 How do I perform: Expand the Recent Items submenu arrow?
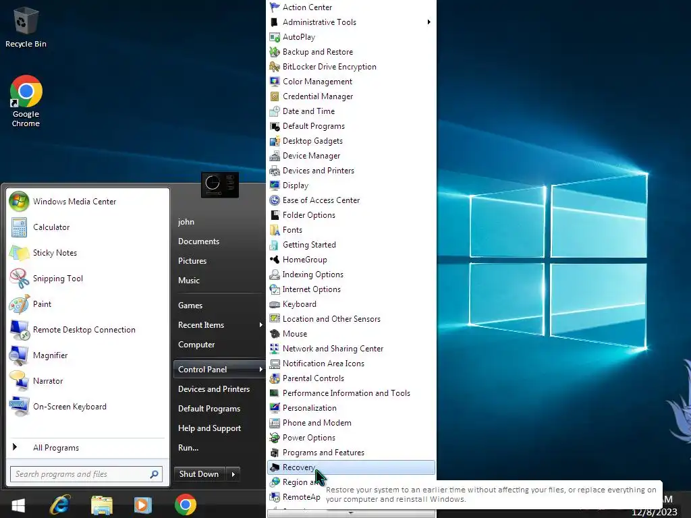click(261, 325)
